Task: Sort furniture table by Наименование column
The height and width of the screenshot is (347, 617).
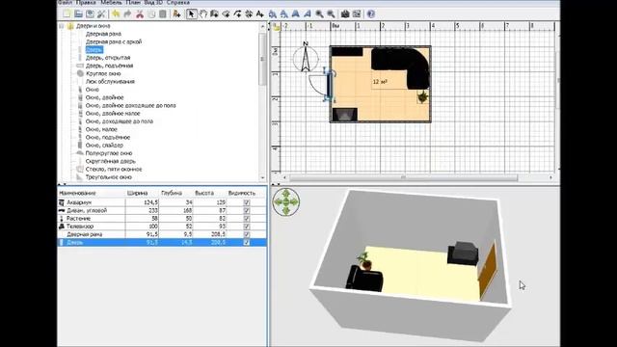Action: point(92,193)
